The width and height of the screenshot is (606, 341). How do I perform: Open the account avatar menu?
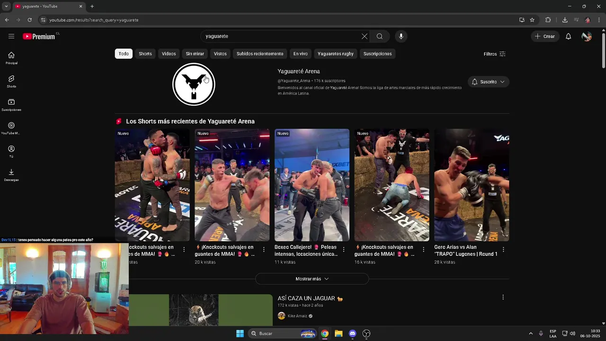tap(587, 36)
